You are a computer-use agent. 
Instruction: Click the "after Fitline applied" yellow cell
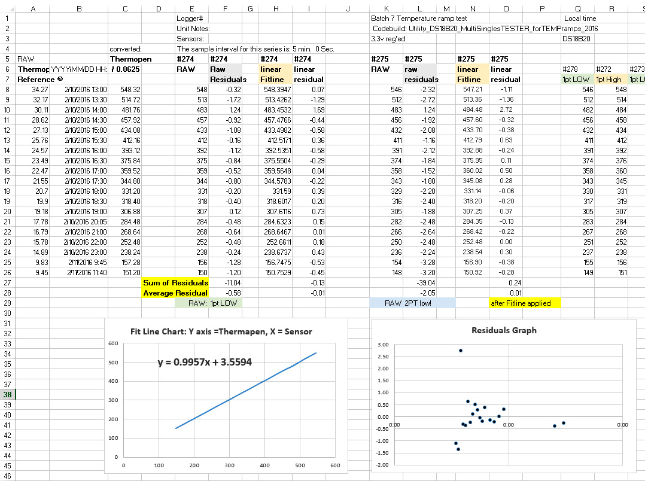[x=524, y=303]
